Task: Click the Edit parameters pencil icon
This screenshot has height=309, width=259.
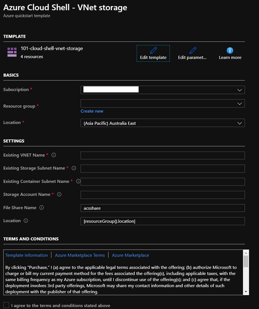Action: (x=192, y=50)
